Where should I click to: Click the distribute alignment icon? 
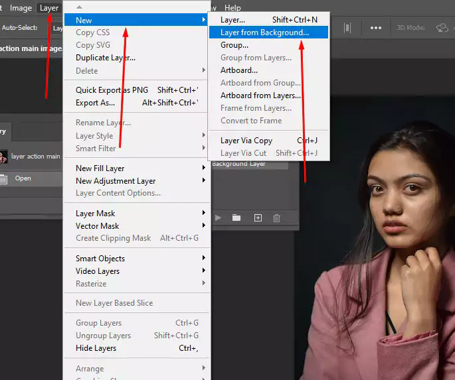(347, 28)
